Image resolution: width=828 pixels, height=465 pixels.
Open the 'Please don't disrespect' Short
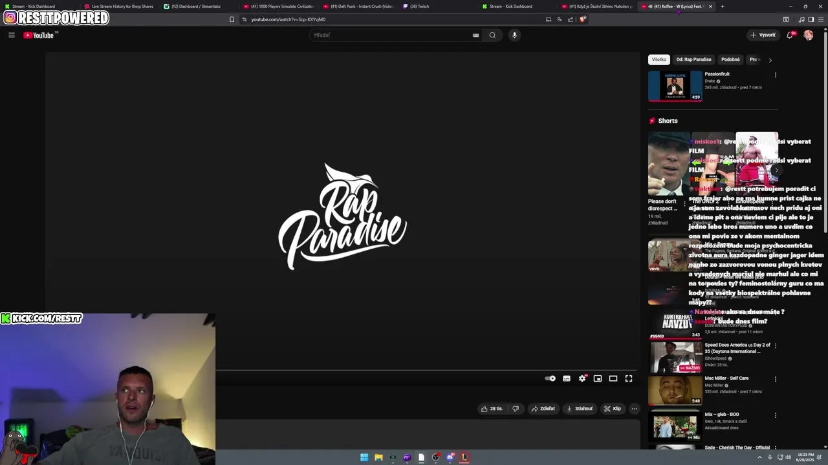(x=669, y=164)
